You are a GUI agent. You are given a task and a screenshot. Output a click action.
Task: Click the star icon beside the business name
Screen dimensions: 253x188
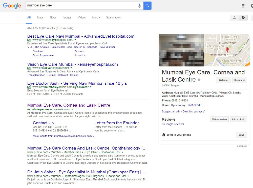[x=199, y=79]
